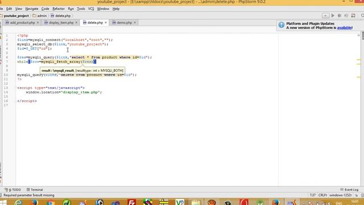
Task: Open Internet Explorer from the taskbar
Action: coord(18,202)
